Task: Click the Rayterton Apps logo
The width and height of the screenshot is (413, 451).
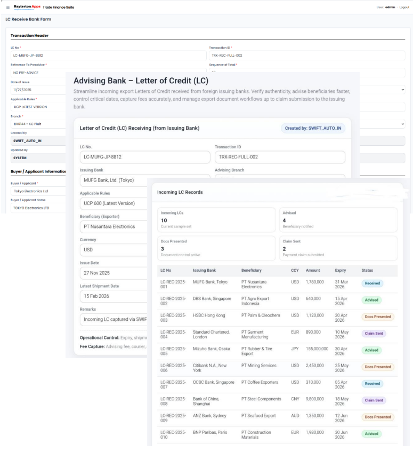Action: pyautogui.click(x=27, y=7)
